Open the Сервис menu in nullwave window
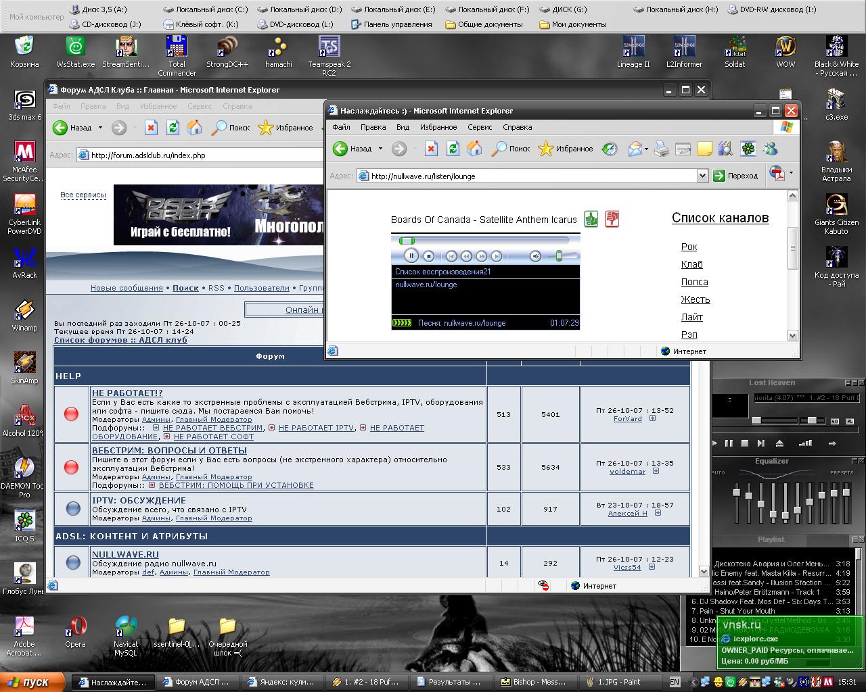Screen dimensions: 866x692 pos(480,127)
